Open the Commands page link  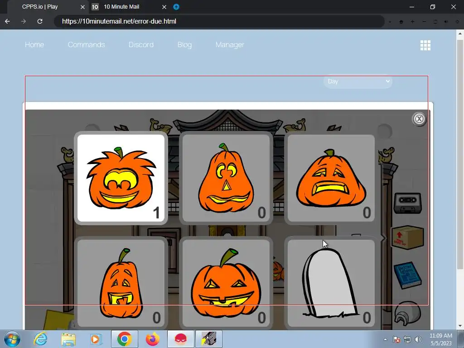click(x=86, y=45)
